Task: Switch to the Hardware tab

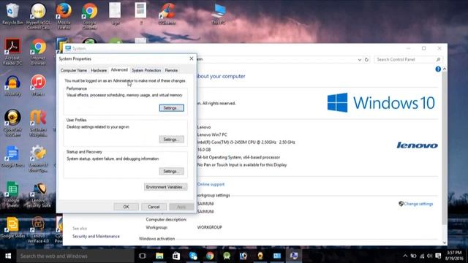Action: click(99, 70)
